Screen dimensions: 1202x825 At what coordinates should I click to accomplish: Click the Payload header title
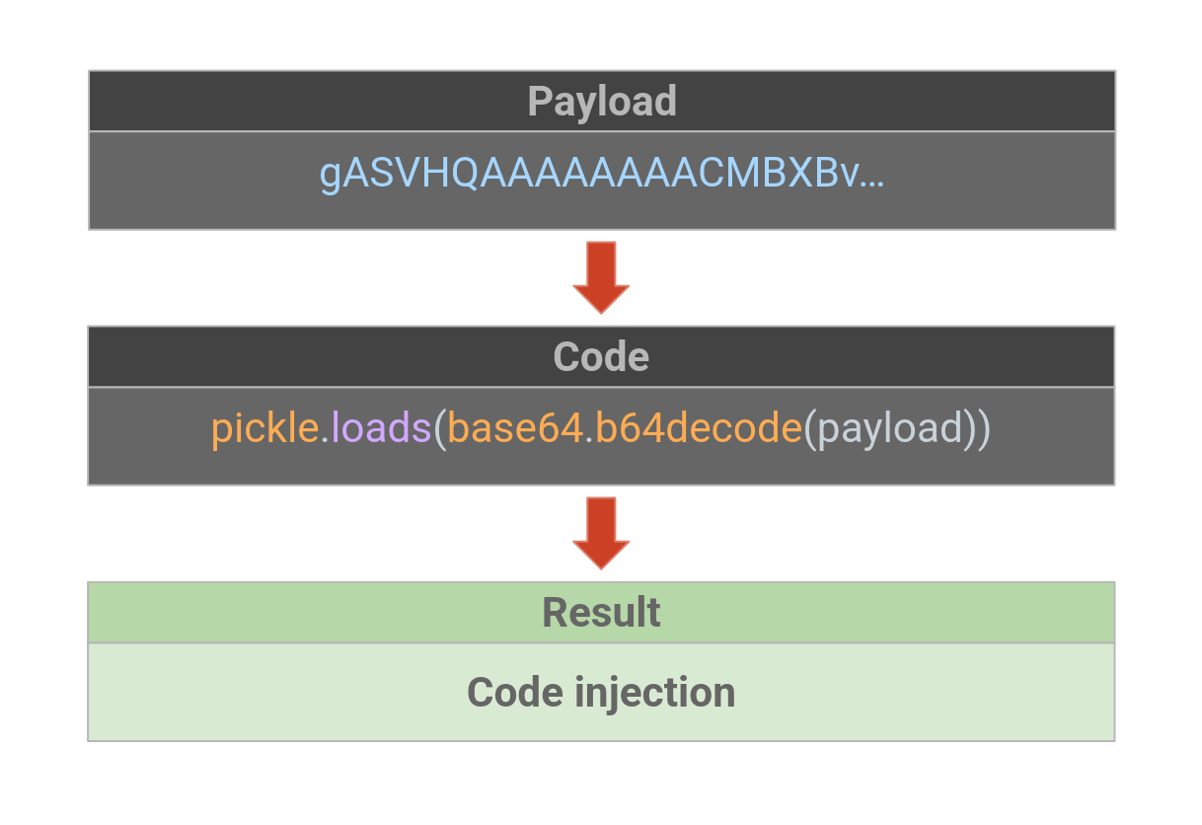602,102
